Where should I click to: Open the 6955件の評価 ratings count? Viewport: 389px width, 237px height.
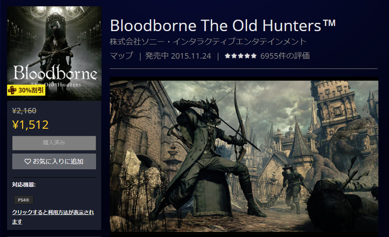tap(285, 56)
